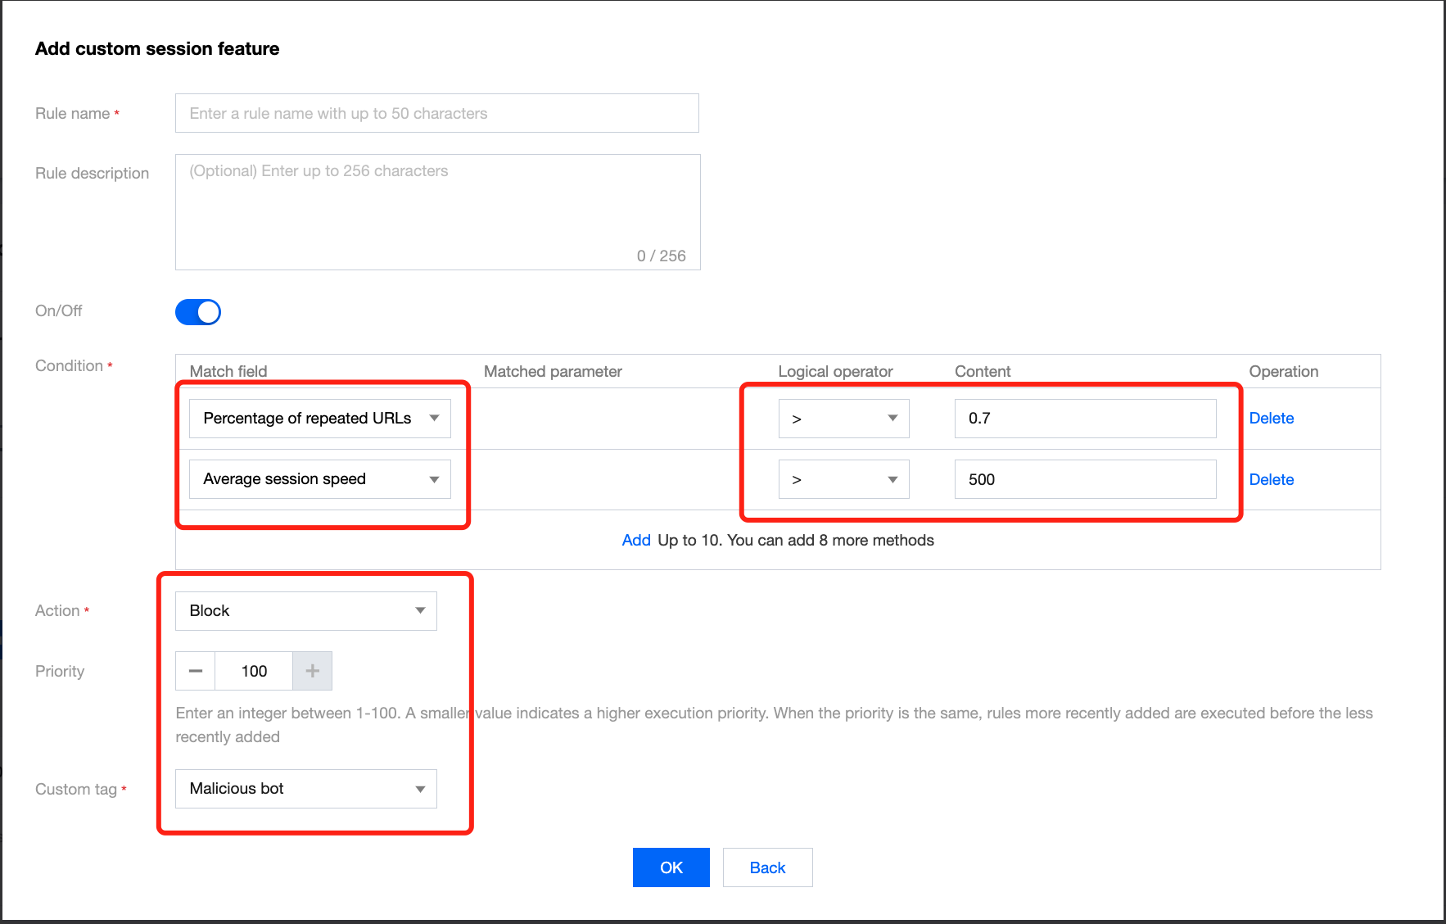Open the Percentage of repeated URLs dropdown

[319, 419]
